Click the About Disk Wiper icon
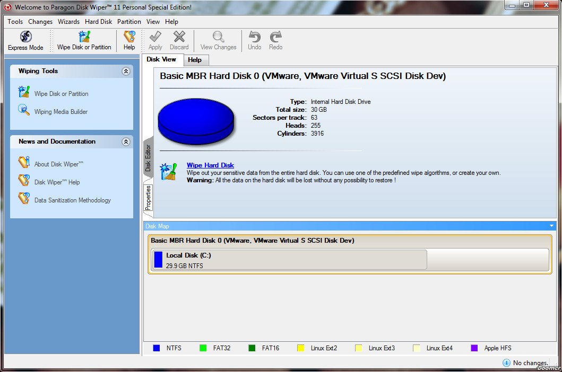The image size is (562, 372). point(24,162)
